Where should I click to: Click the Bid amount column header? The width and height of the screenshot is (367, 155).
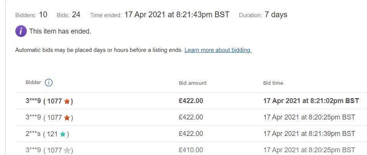pyautogui.click(x=193, y=83)
